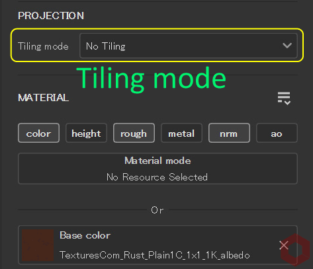Disable the nrm channel
The width and height of the screenshot is (313, 269).
pos(229,133)
